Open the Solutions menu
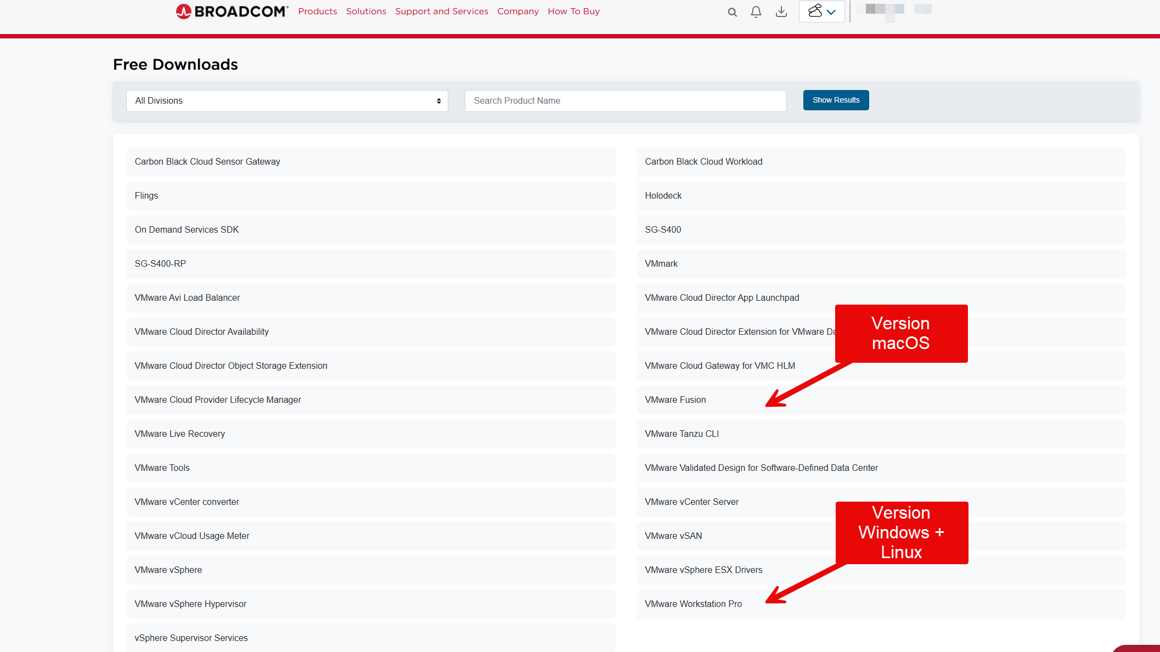 (x=366, y=12)
